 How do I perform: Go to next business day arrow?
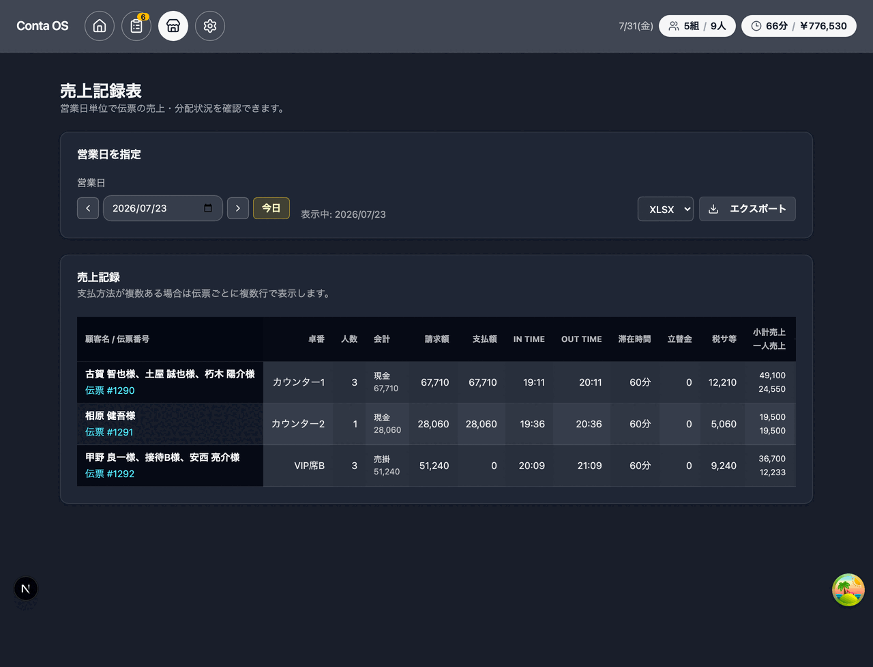coord(238,208)
